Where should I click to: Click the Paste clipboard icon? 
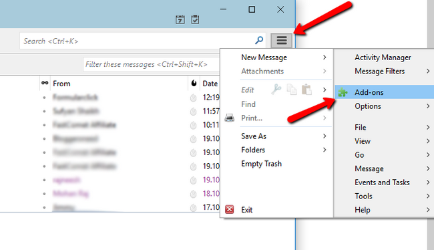306,90
